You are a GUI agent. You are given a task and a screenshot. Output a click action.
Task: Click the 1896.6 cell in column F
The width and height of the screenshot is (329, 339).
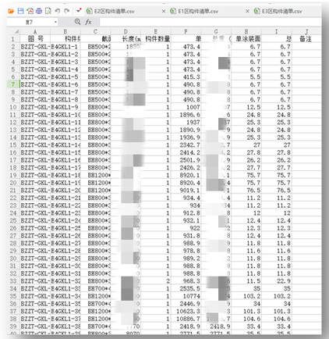click(186, 115)
